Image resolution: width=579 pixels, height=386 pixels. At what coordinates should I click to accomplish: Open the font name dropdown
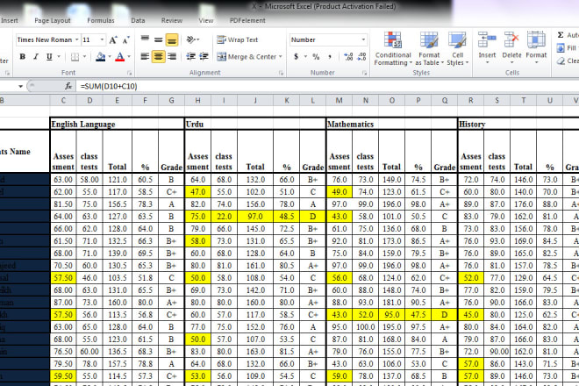click(x=77, y=39)
